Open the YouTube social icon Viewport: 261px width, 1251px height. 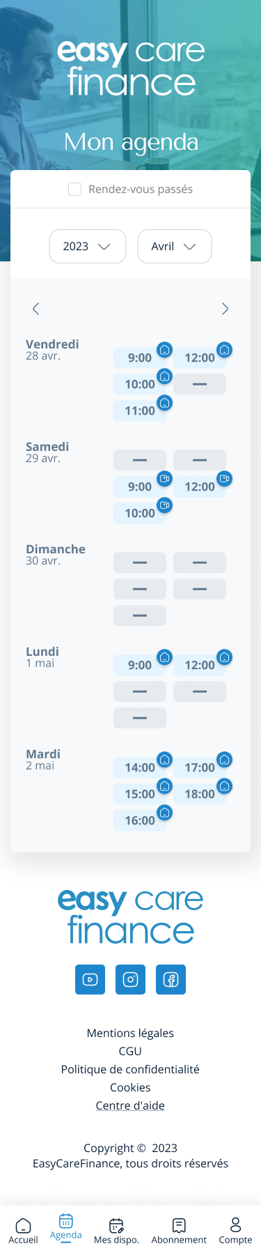pyautogui.click(x=90, y=979)
